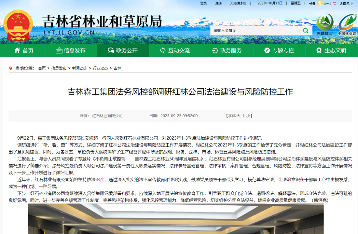The width and height of the screenshot is (358, 234).
Task: Open the 中国林业网 logo icon
Action: (347, 24)
